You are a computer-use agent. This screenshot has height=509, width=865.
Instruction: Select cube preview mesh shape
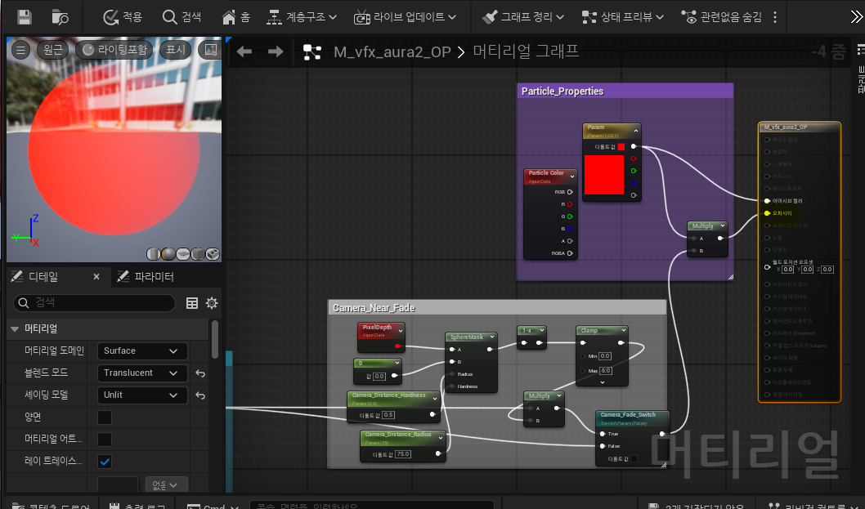click(198, 253)
